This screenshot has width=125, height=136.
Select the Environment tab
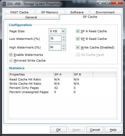click(x=106, y=12)
